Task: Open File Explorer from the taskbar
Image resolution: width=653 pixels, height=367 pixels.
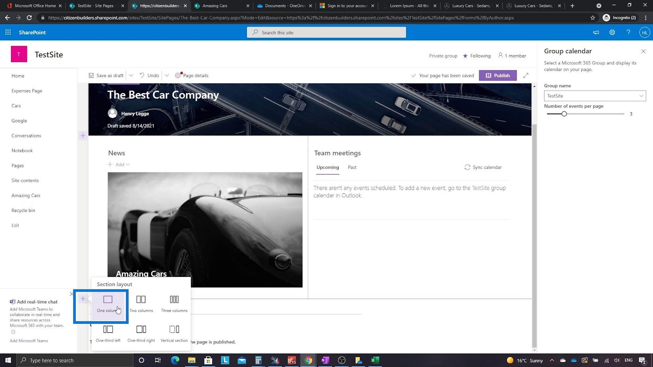Action: (191, 360)
